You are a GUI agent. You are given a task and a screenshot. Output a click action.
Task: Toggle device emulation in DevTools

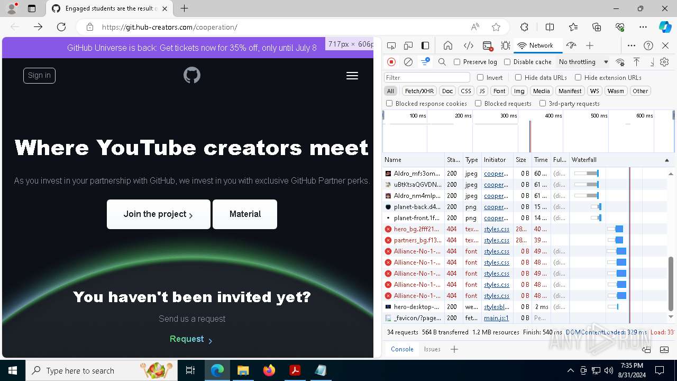[408, 46]
